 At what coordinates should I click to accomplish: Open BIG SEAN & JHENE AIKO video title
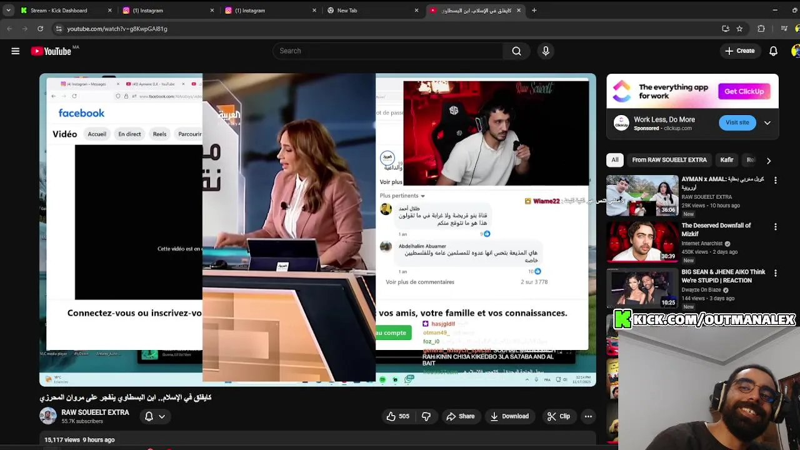point(723,276)
